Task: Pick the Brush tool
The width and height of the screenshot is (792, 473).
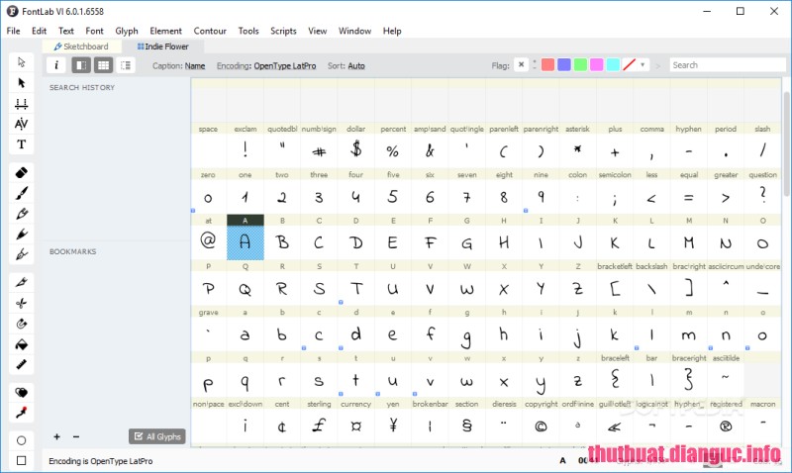Action: pyautogui.click(x=21, y=193)
